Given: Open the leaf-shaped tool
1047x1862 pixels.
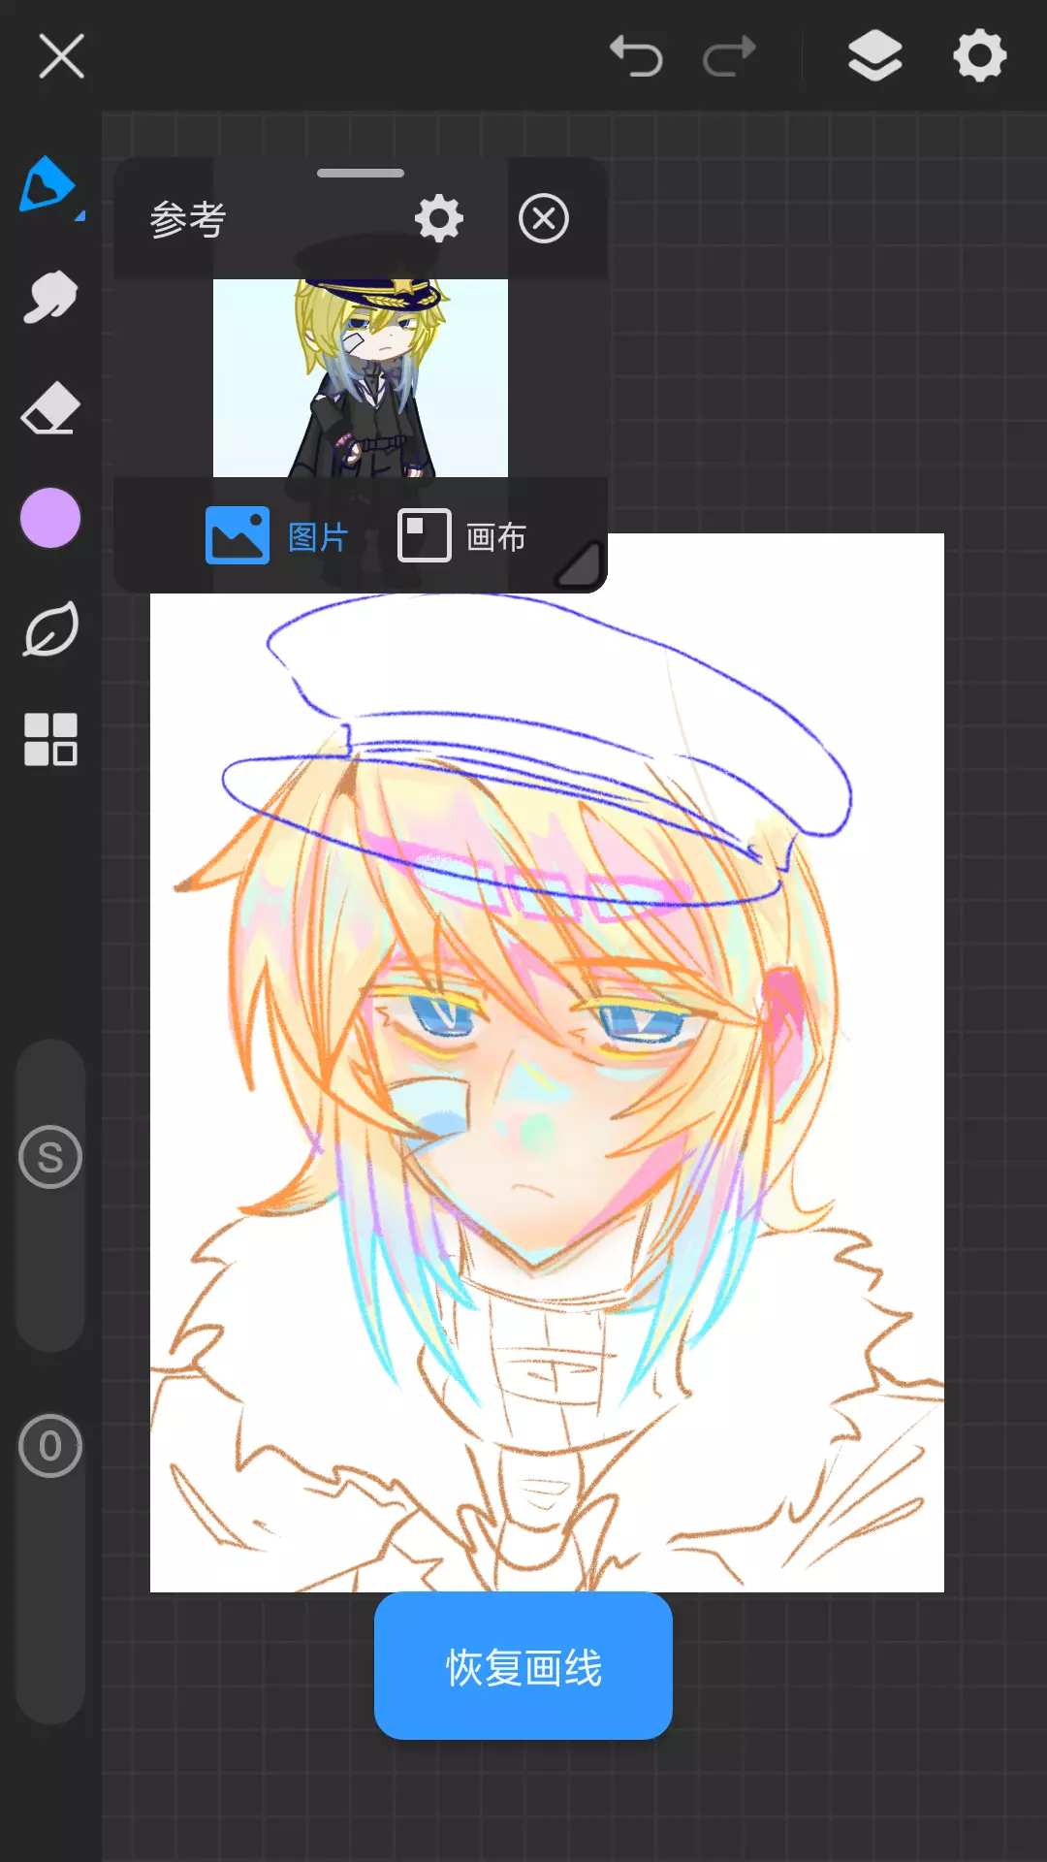Looking at the screenshot, I should (50, 629).
